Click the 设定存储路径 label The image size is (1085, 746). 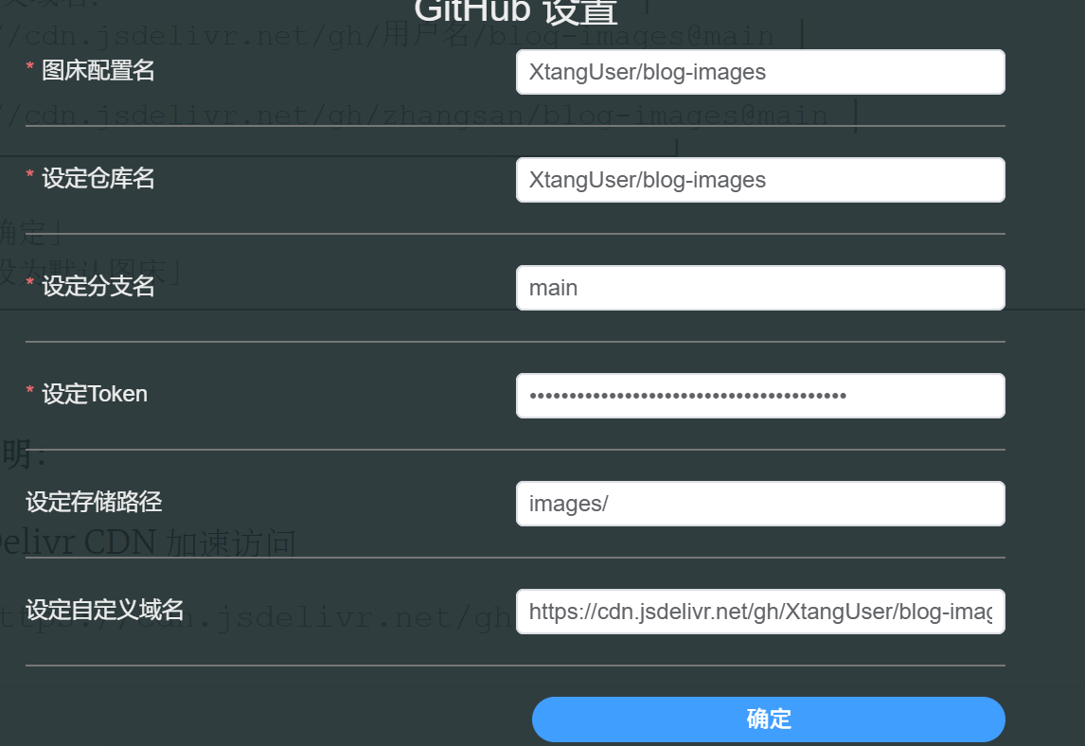(94, 503)
